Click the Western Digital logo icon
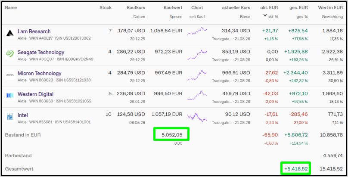The width and height of the screenshot is (348, 177). click(x=10, y=96)
